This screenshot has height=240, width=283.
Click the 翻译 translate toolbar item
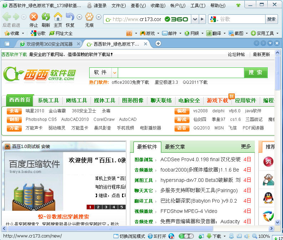coord(214,34)
